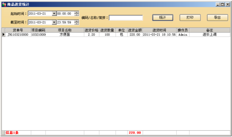
Task: Click the red total 220.00 in footer
Action: (x=135, y=133)
